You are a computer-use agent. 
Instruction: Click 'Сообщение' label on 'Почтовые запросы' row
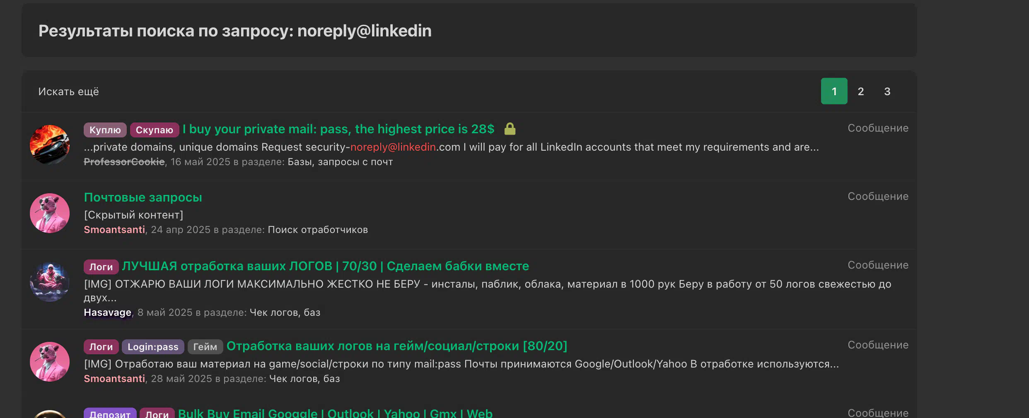coord(878,197)
